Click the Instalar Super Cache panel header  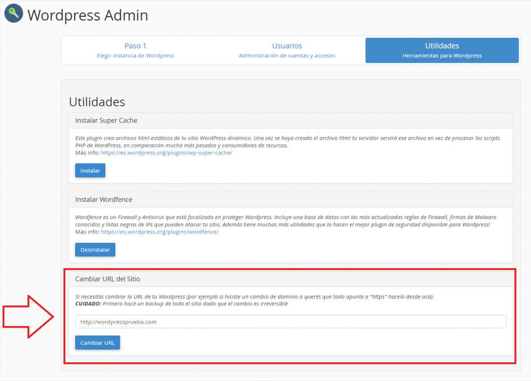[x=290, y=120]
